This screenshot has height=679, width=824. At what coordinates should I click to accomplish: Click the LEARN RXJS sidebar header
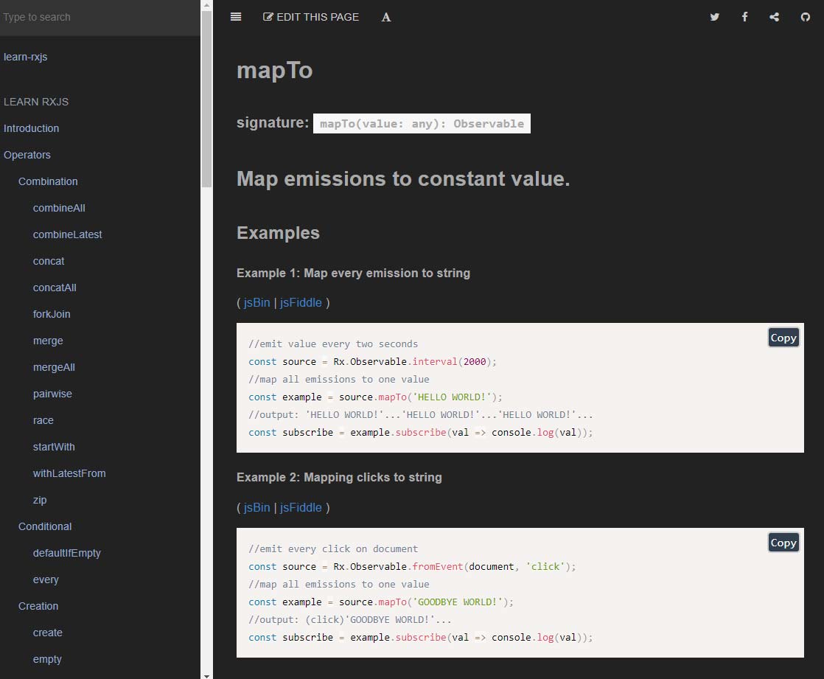click(35, 102)
